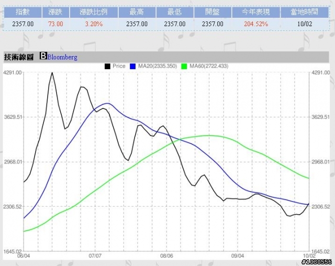
Task: Click the black Price legend swatch
Action: [x=107, y=66]
